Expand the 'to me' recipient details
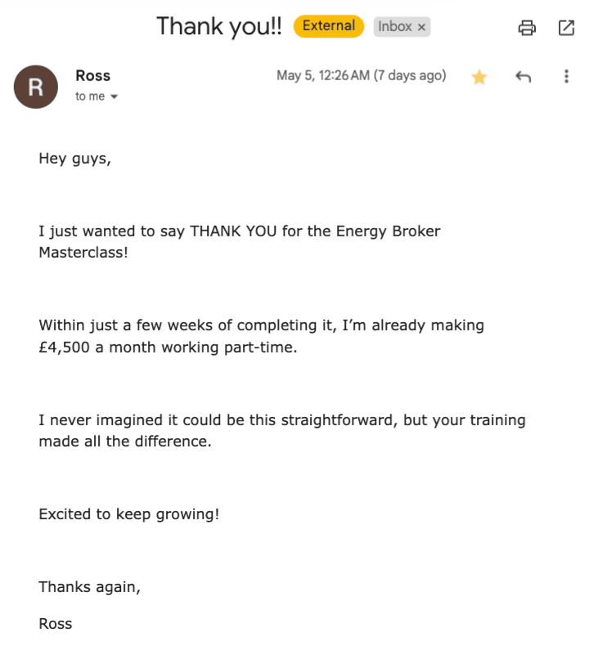 [114, 96]
